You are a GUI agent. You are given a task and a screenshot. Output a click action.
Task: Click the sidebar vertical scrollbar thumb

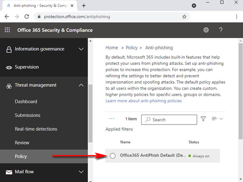click(91, 113)
